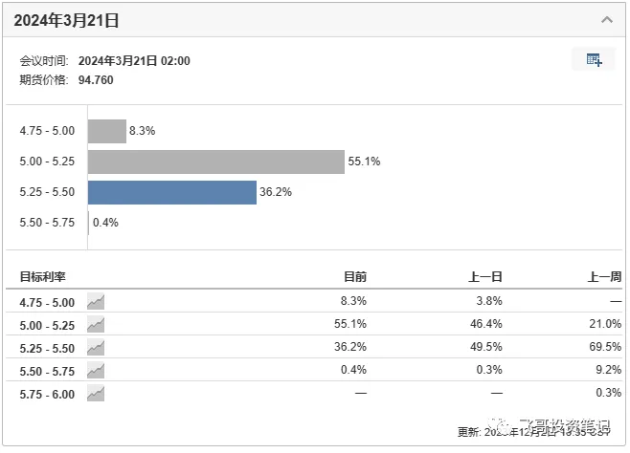The image size is (630, 453).
Task: Click the thin 0.4% bar for 5.50 - 5.75
Action: (89, 223)
